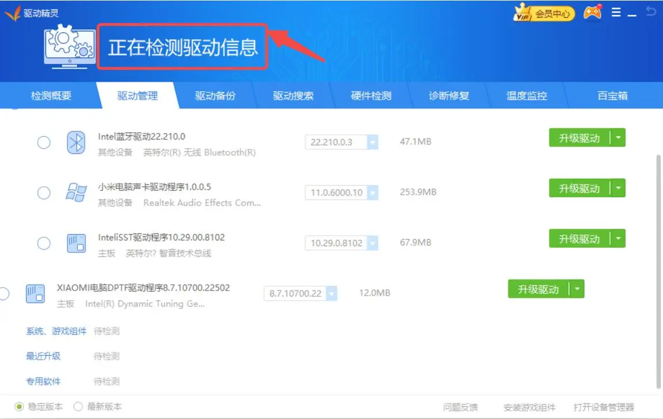The width and height of the screenshot is (663, 419).
Task: Click the motherboard icon next to InteliSST驱动程序
Action: [76, 243]
